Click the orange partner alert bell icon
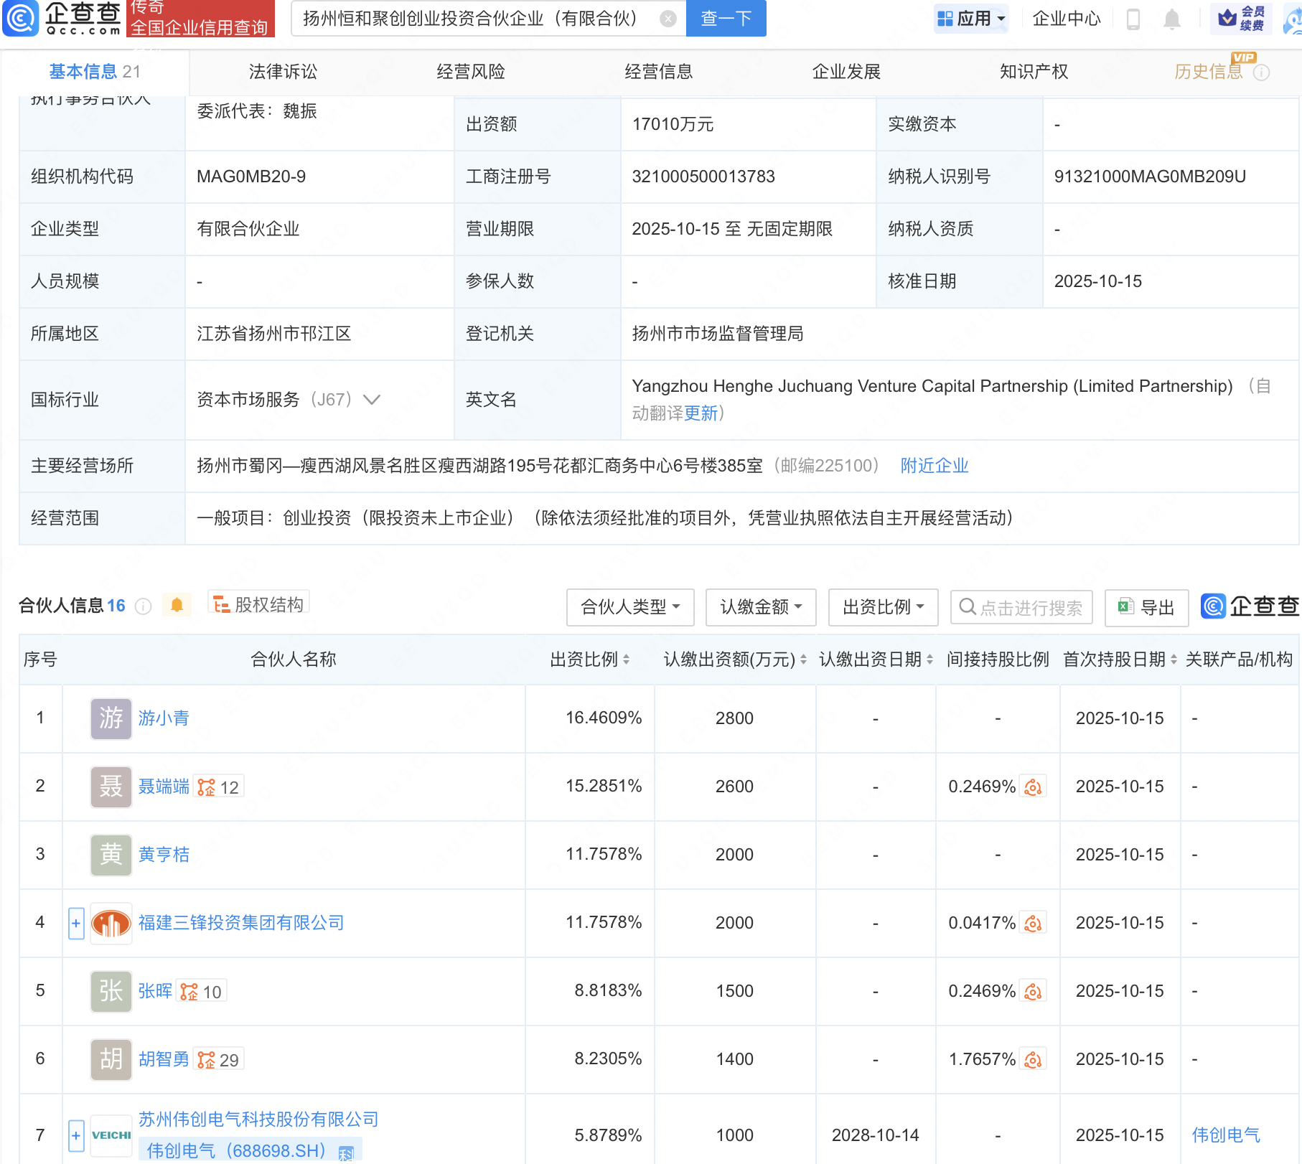This screenshot has height=1164, width=1302. coord(177,606)
